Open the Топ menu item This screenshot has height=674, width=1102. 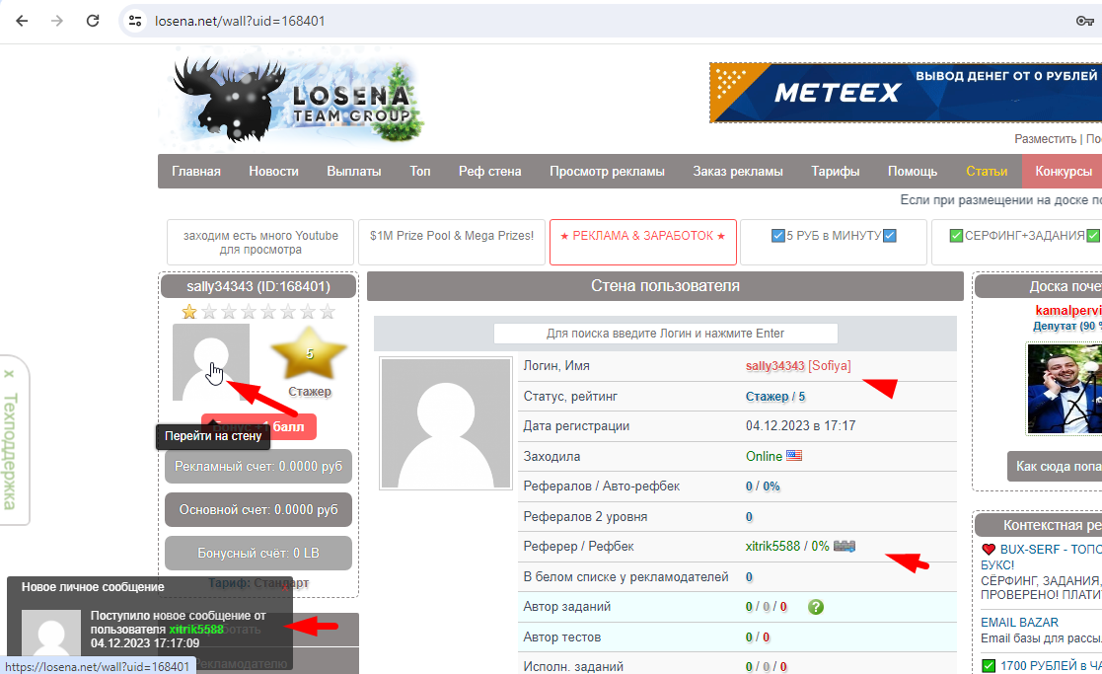pyautogui.click(x=420, y=172)
